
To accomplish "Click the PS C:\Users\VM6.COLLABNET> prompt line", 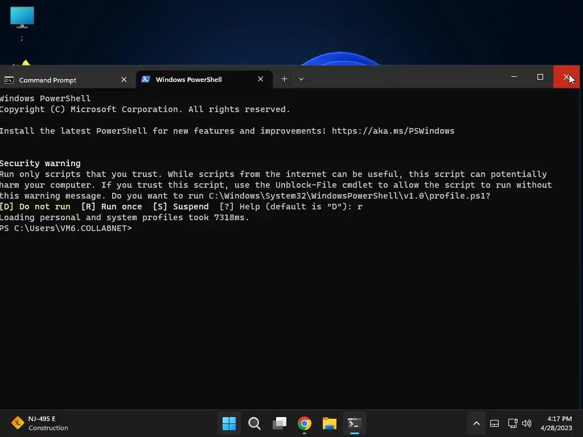I will coord(66,228).
